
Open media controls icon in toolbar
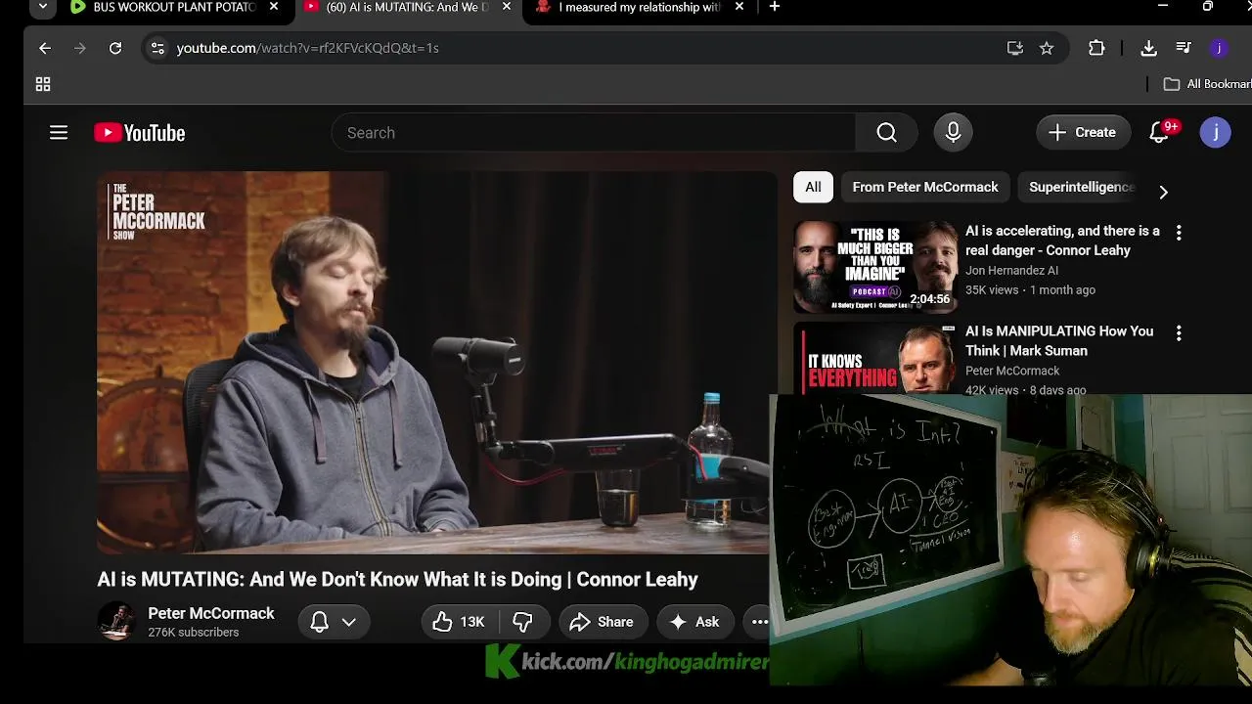click(x=1184, y=48)
